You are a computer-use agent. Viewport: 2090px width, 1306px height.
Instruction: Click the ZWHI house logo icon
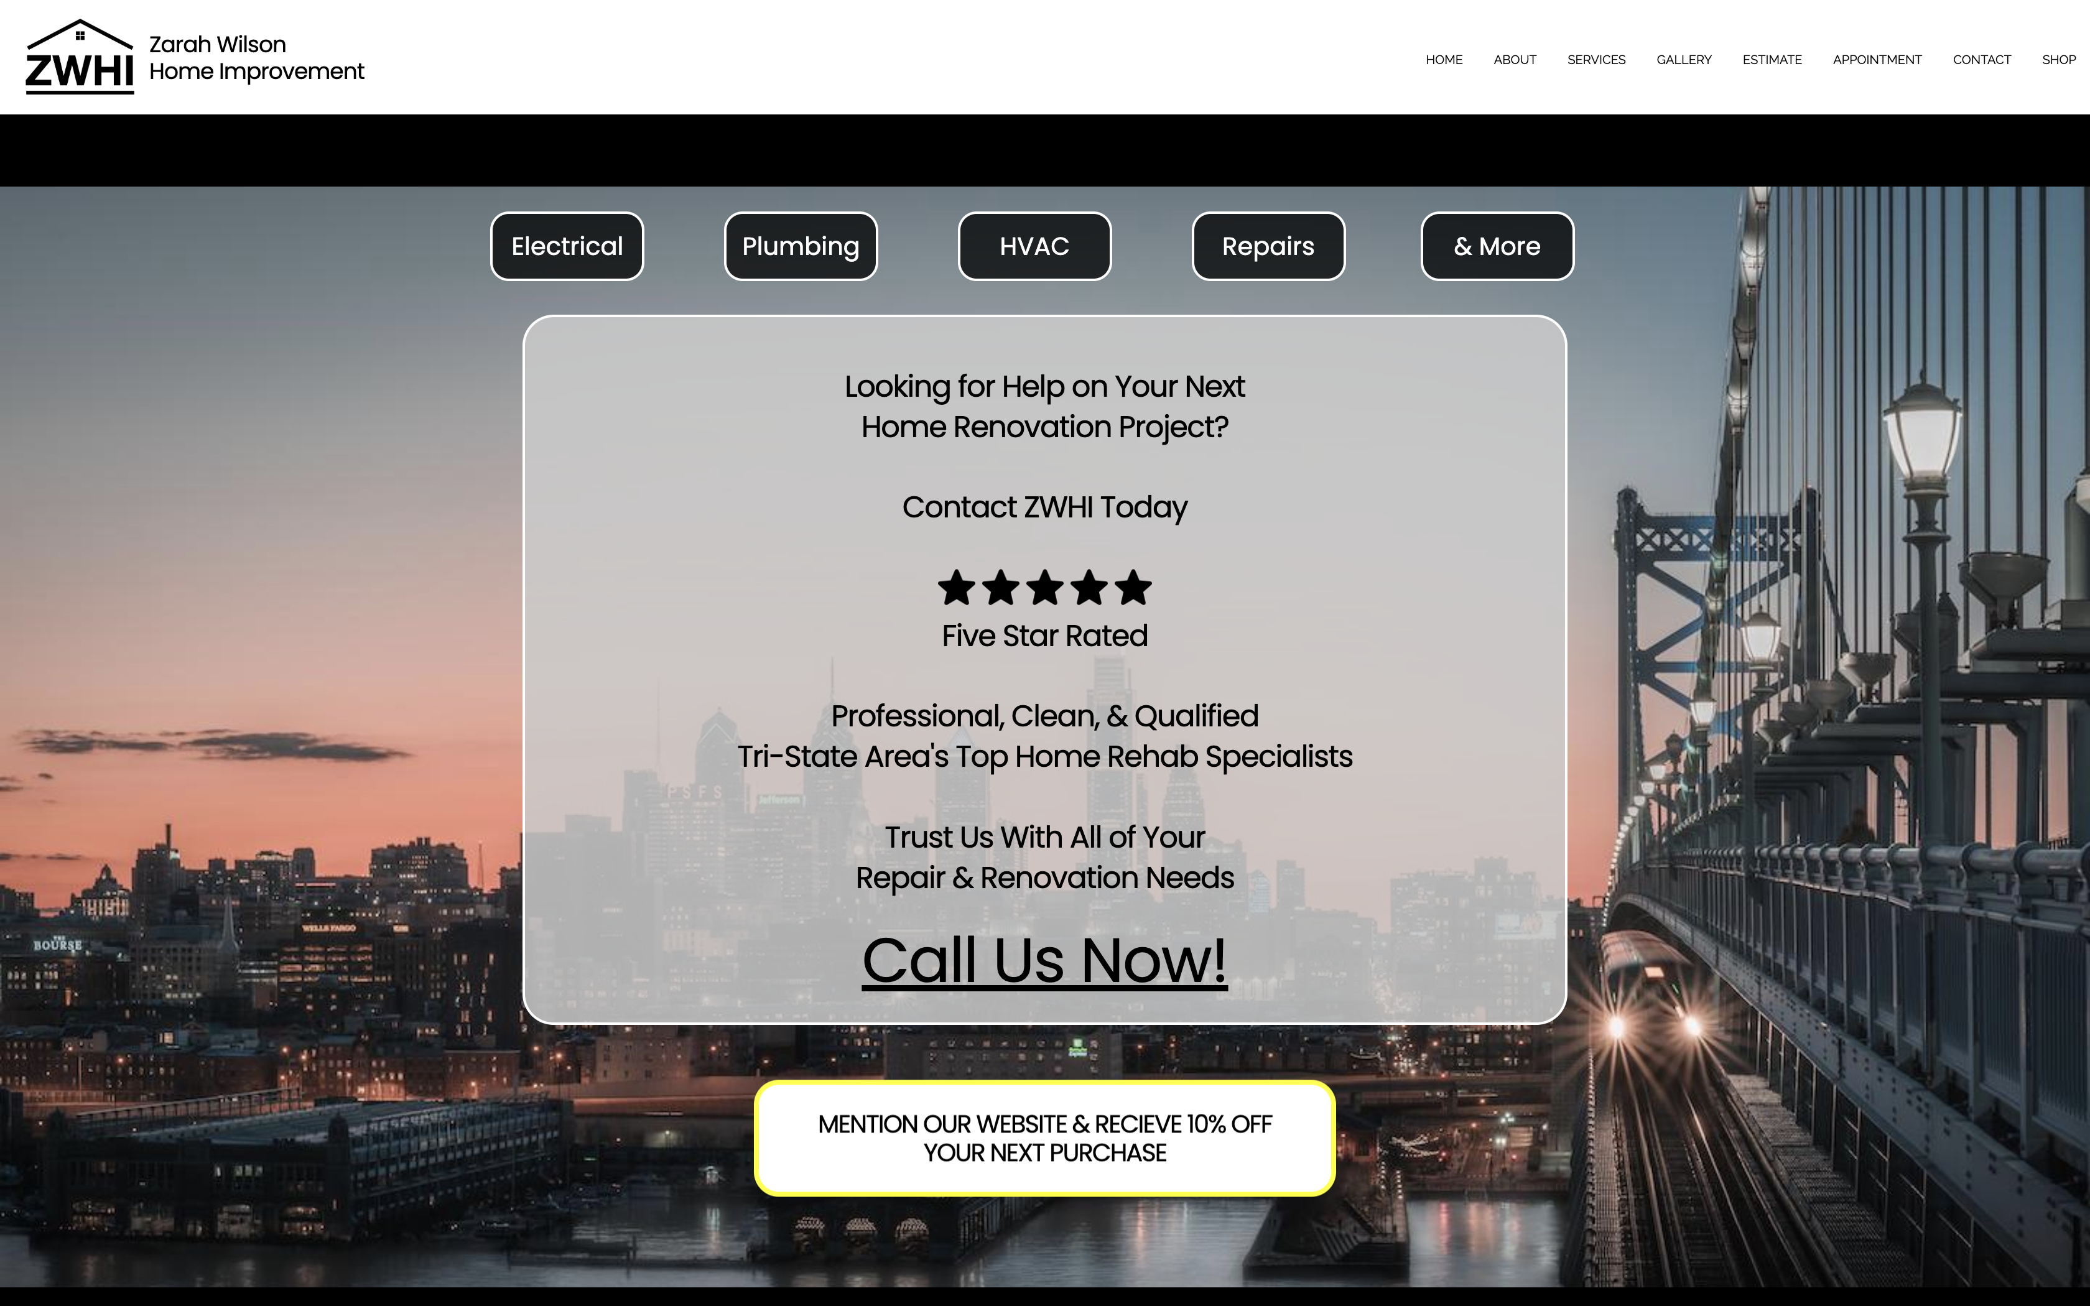pos(80,57)
